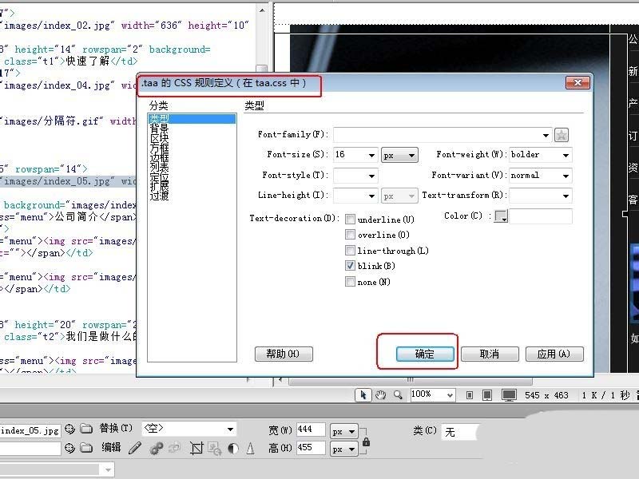Click the 取消 cancel button
The image size is (639, 479).
[x=490, y=354]
